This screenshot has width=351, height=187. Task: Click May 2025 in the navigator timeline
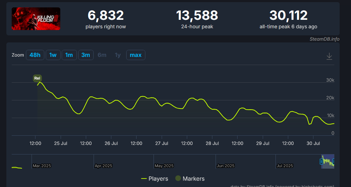(x=164, y=166)
